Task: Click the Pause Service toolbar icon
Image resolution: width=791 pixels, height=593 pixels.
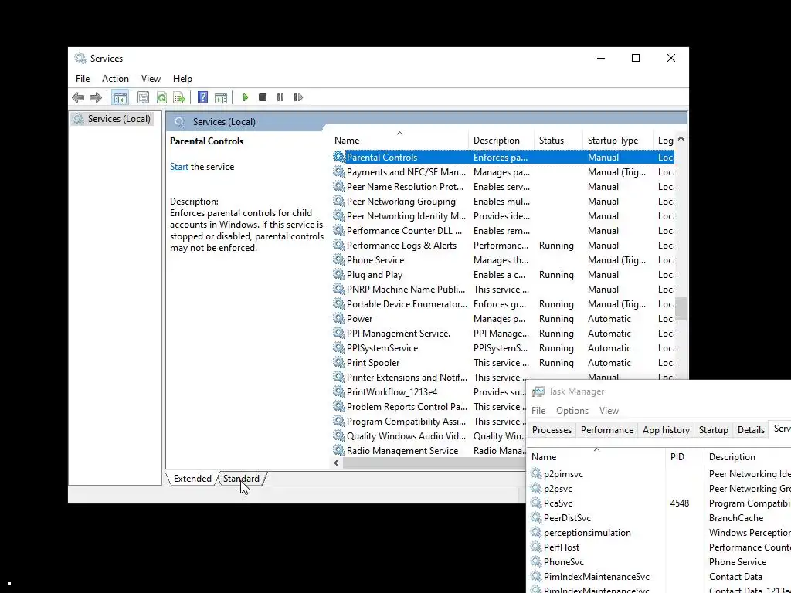Action: click(x=280, y=97)
